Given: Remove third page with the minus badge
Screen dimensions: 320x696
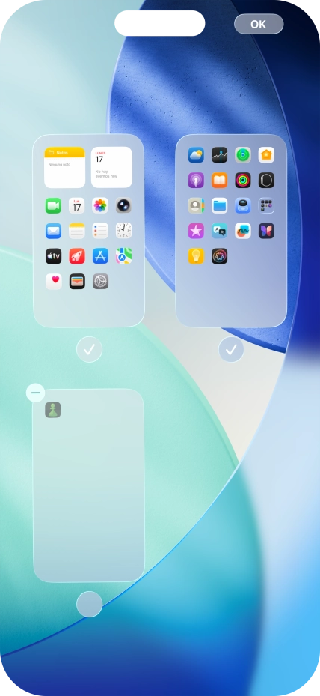Looking at the screenshot, I should pos(35,393).
